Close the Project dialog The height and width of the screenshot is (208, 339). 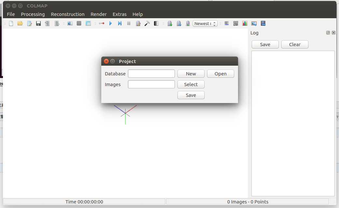[106, 61]
